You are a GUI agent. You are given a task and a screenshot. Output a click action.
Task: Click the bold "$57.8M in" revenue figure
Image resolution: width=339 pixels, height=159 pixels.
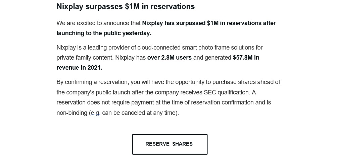(x=246, y=58)
